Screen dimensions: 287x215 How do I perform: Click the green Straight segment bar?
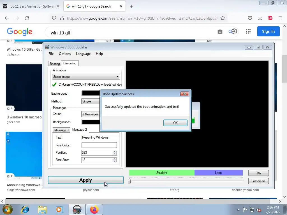point(162,173)
